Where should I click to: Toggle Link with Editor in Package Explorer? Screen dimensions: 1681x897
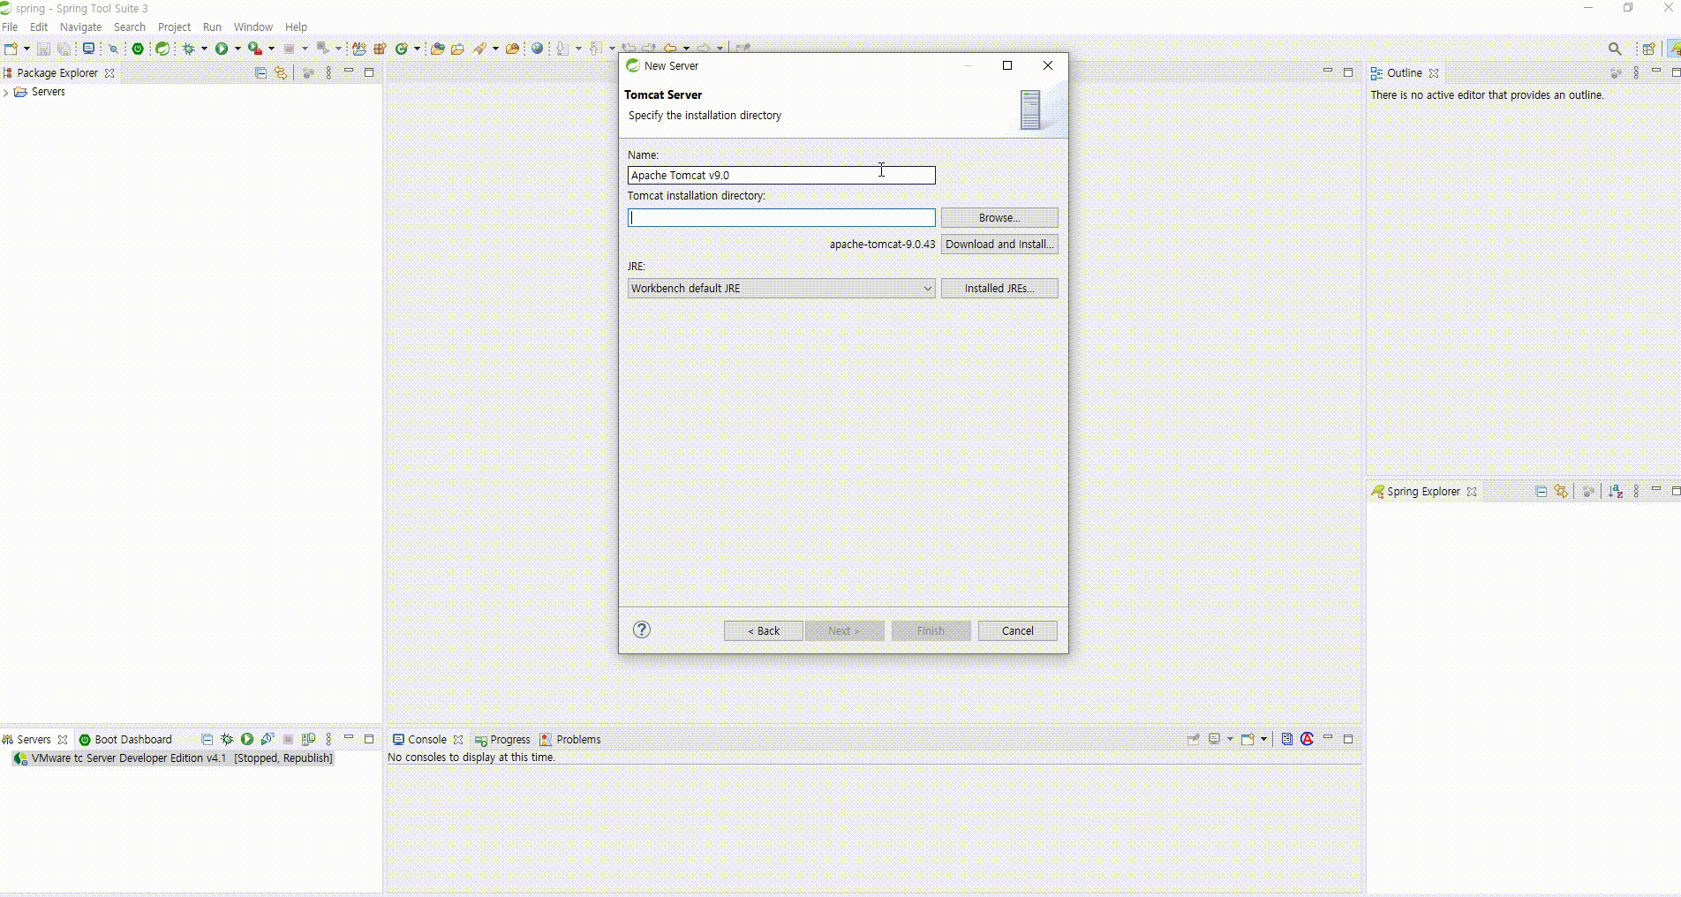coord(281,73)
